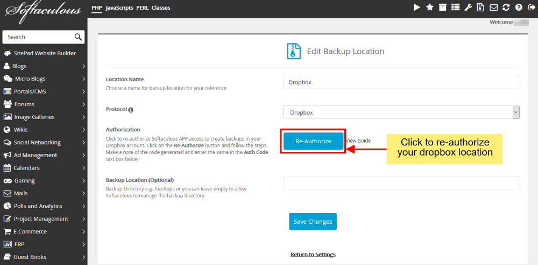Click the Protocol info icon
Screen dimensions: 538x265
tap(131, 110)
